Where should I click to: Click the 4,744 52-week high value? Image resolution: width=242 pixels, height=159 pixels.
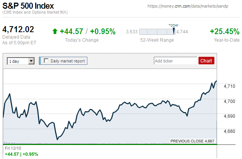coord(182,32)
